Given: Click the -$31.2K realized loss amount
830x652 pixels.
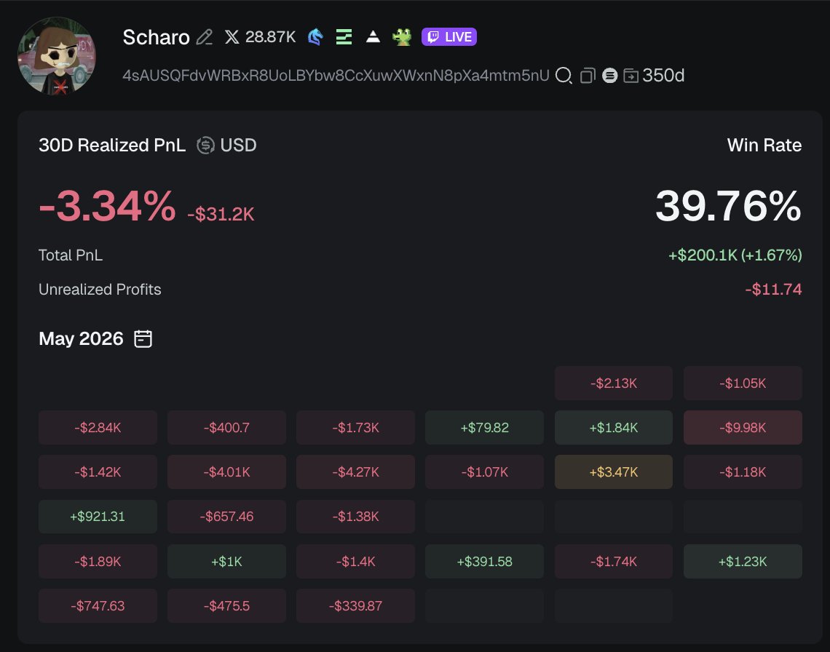Looking at the screenshot, I should (x=221, y=215).
